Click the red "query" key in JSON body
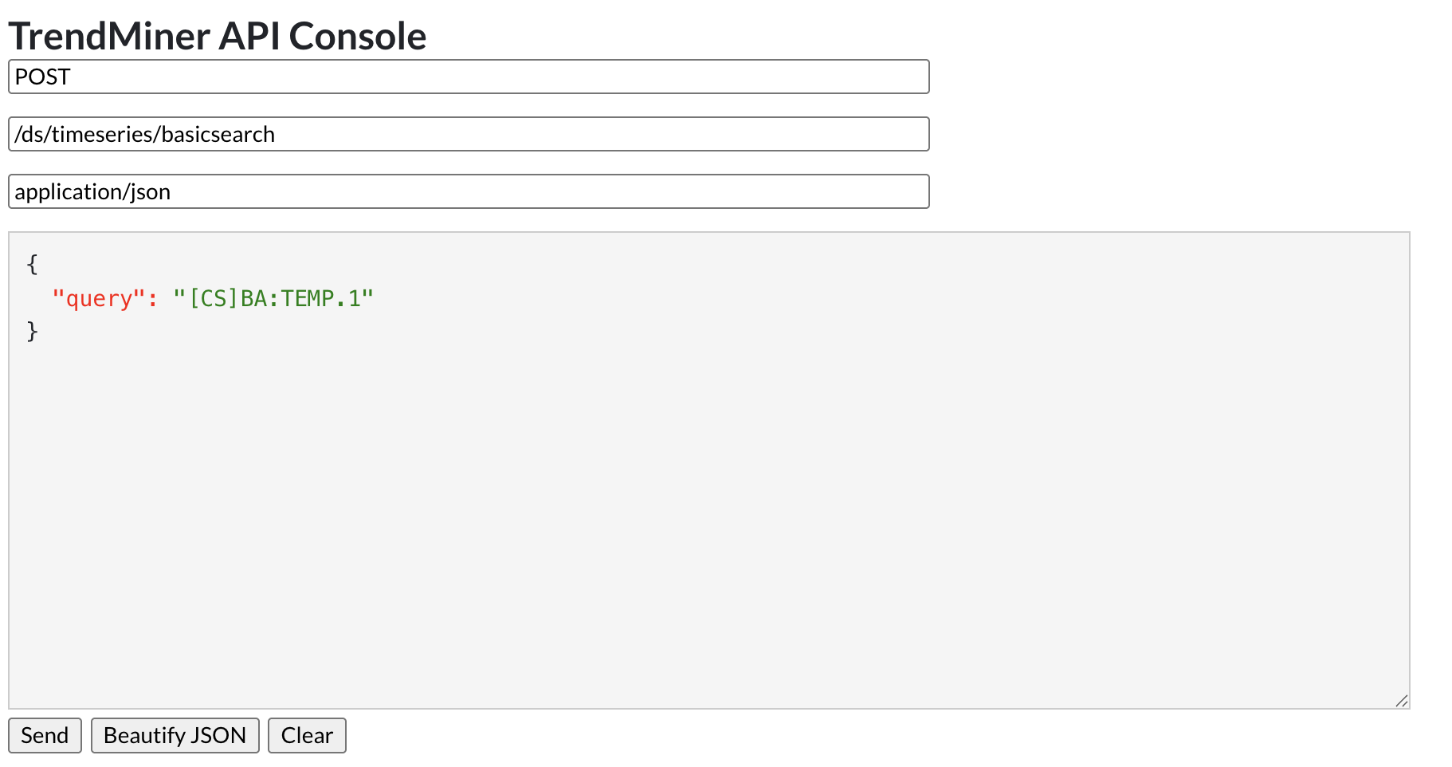This screenshot has width=1452, height=767. (99, 298)
